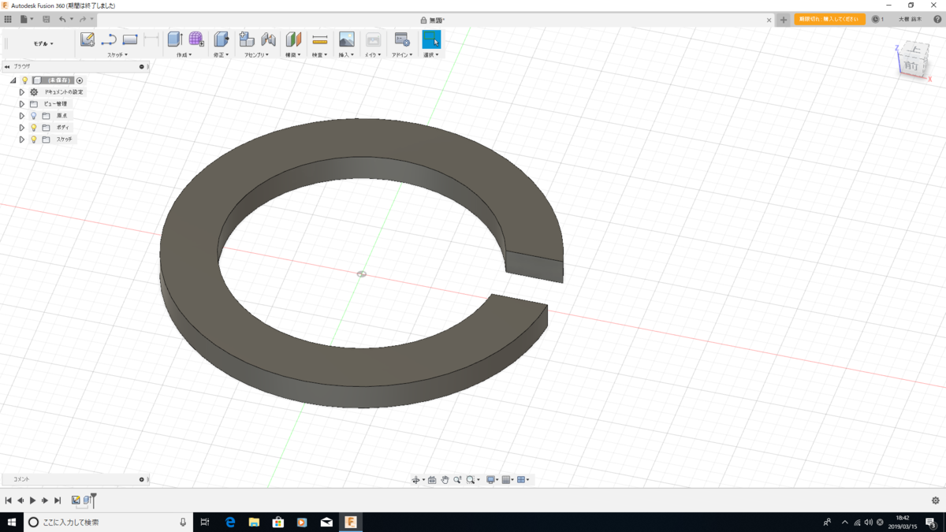Select the Line sketch tool

109,39
